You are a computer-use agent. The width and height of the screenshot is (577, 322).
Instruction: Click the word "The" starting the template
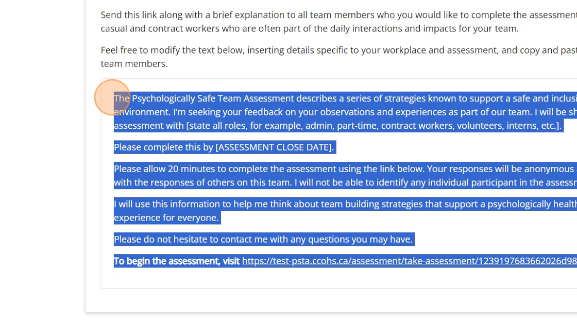122,98
